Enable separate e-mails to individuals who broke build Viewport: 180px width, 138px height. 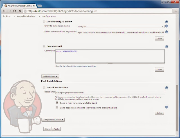coord(57,107)
